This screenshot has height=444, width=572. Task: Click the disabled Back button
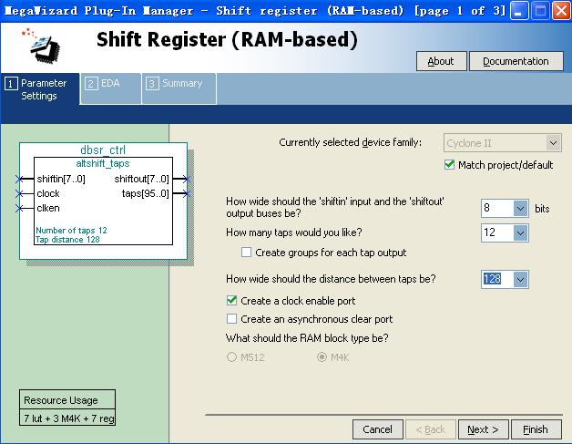click(431, 429)
